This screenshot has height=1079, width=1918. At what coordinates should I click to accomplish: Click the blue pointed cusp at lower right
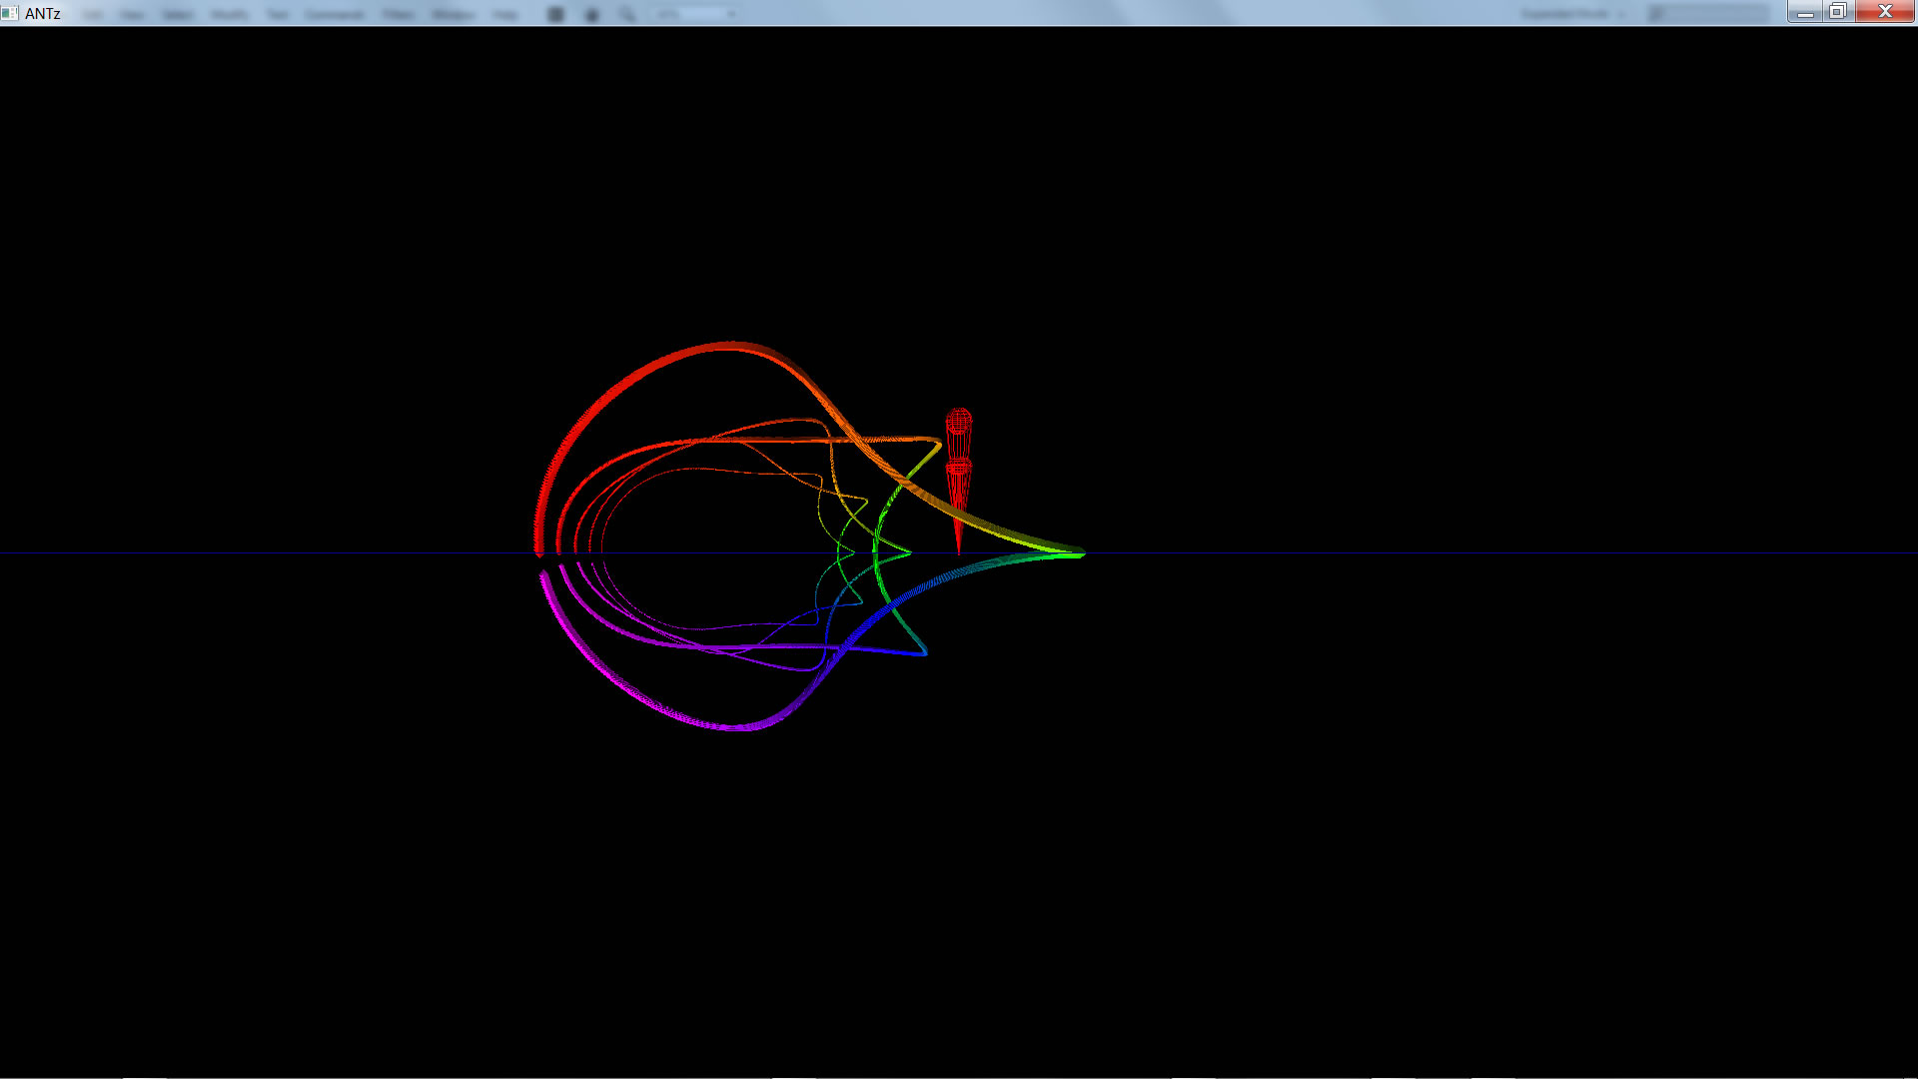coord(925,653)
